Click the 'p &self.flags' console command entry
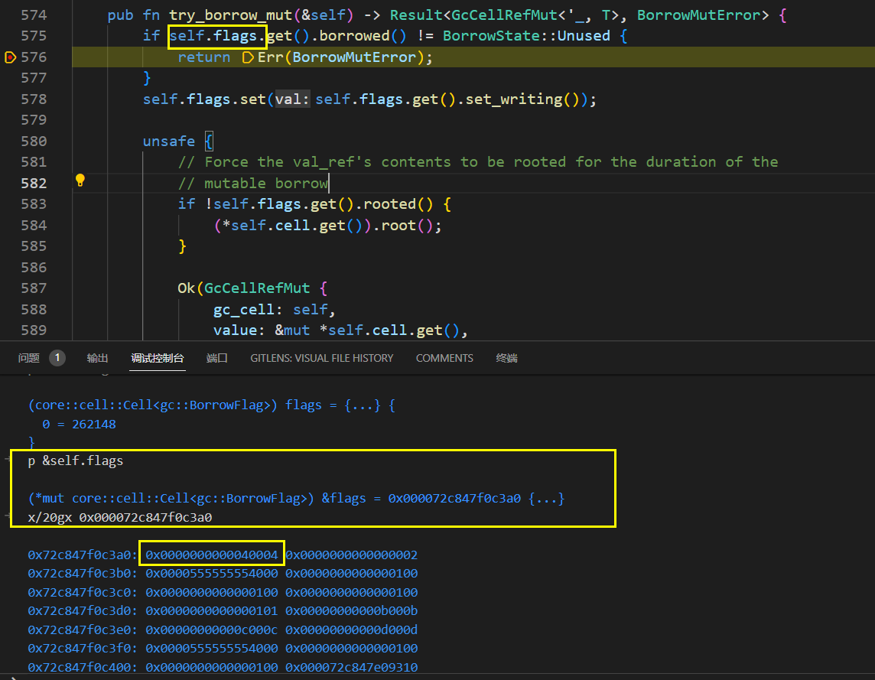 pos(75,460)
